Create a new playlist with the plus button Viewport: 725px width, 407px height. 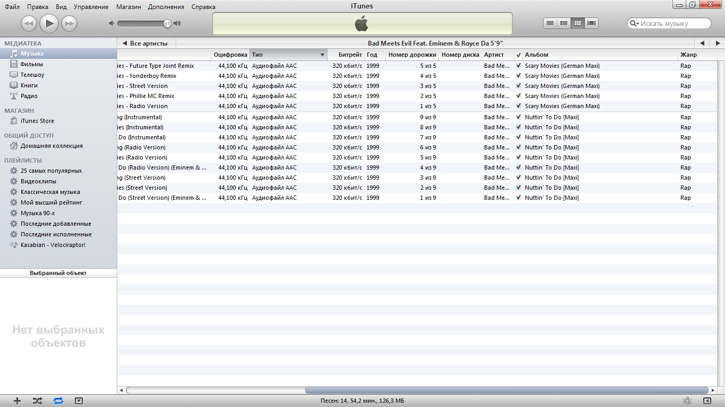point(17,401)
